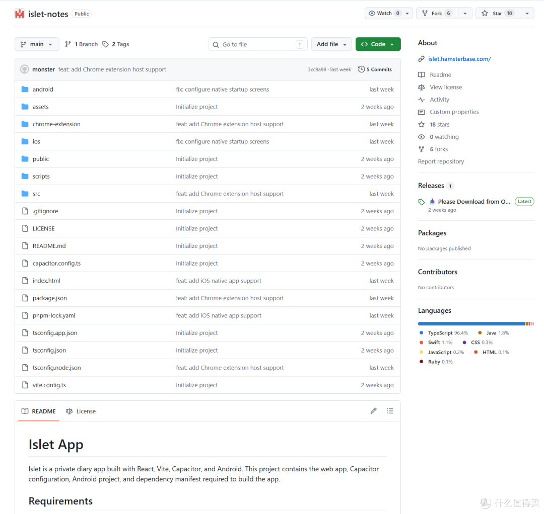The height and width of the screenshot is (514, 544).
Task: Open the Please Download from O... release
Action: click(474, 202)
